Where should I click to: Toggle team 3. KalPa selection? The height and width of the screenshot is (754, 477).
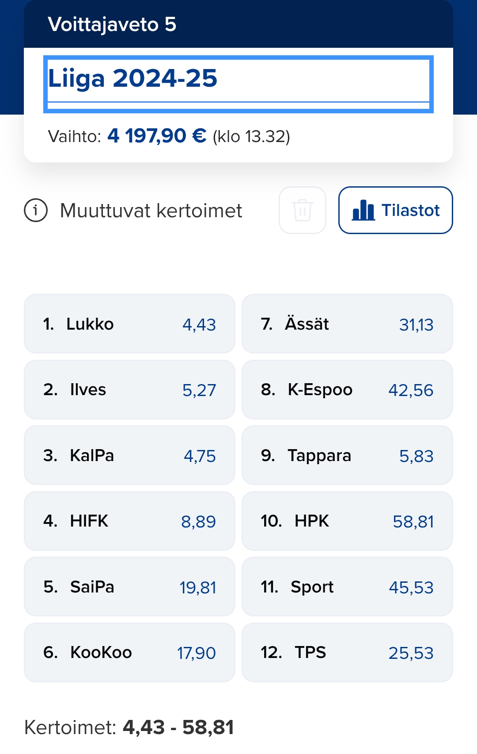129,455
